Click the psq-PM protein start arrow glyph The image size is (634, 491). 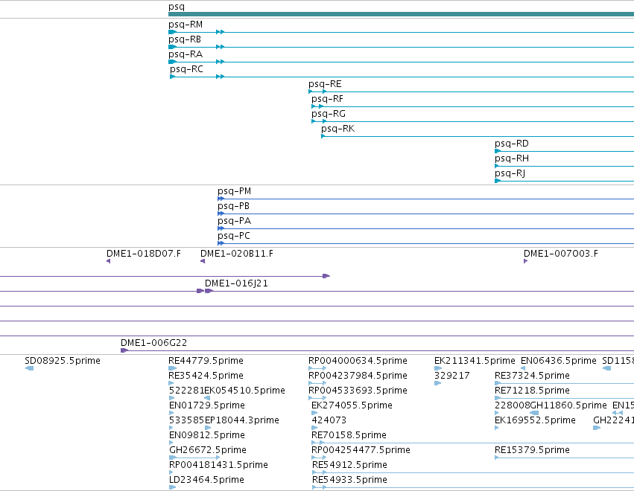[x=221, y=199]
